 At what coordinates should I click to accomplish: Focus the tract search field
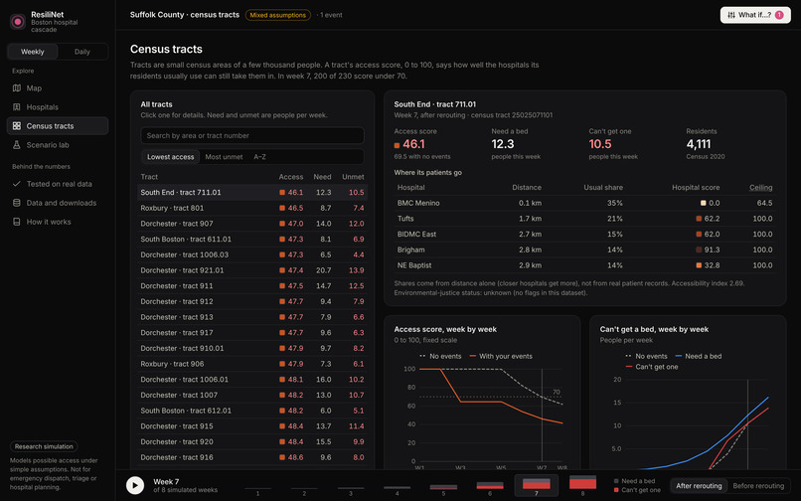[252, 135]
